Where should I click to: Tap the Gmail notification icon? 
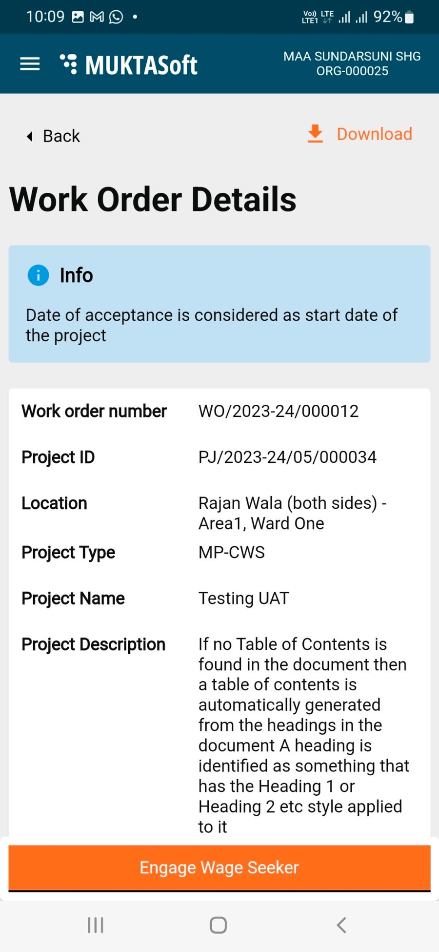(97, 17)
